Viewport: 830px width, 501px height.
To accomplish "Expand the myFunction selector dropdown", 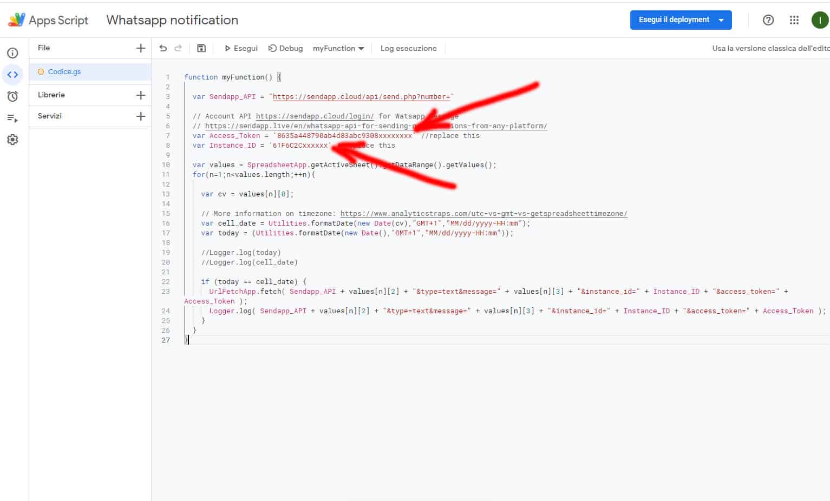I will click(x=338, y=48).
